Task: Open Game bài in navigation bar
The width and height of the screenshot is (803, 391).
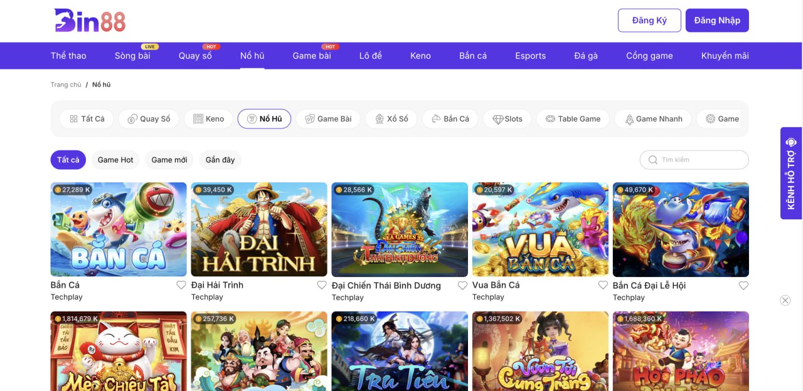Action: [x=312, y=56]
